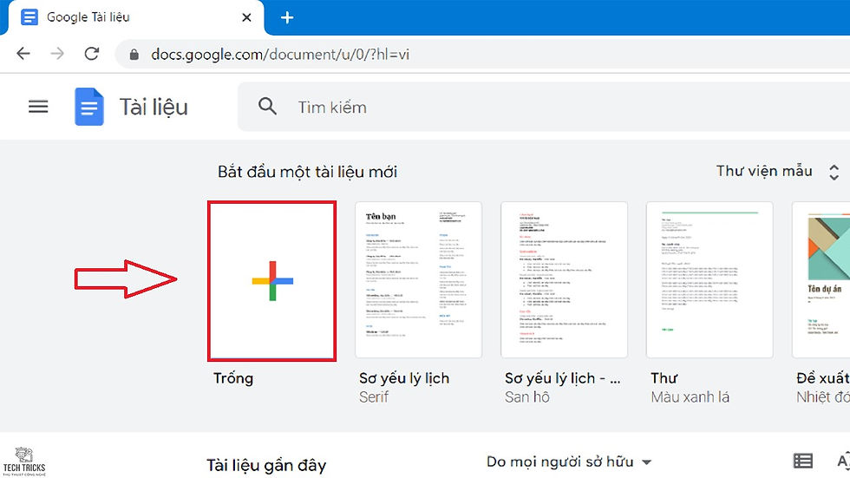Viewport: 850px width, 478px height.
Task: Open a new browser tab
Action: pyautogui.click(x=287, y=18)
